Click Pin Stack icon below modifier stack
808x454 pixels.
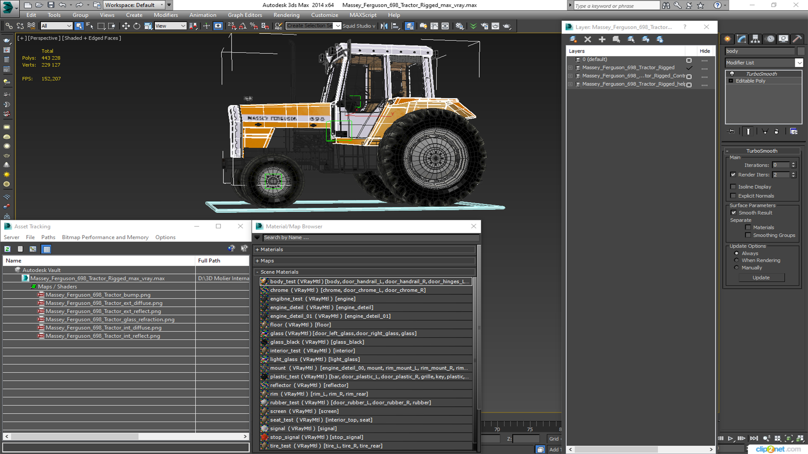(731, 131)
